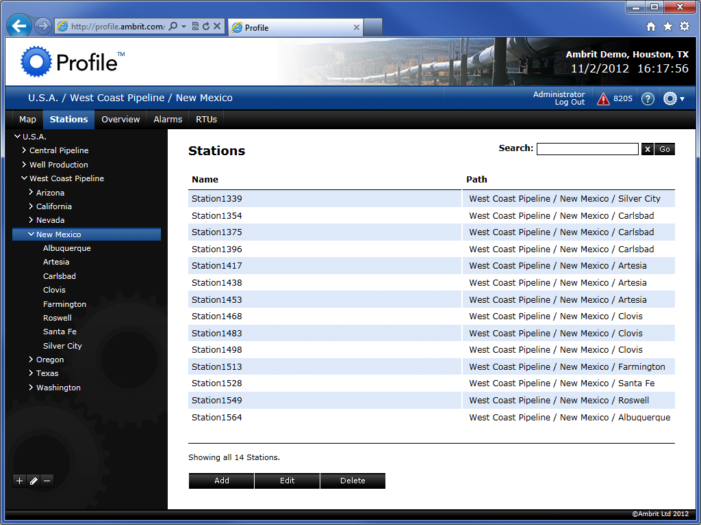Clear search with the X button

(x=647, y=149)
